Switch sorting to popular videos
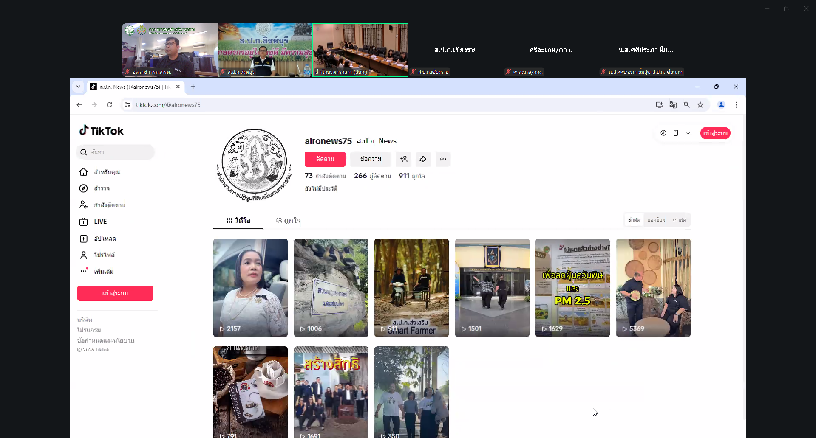This screenshot has height=438, width=816. pyautogui.click(x=656, y=220)
